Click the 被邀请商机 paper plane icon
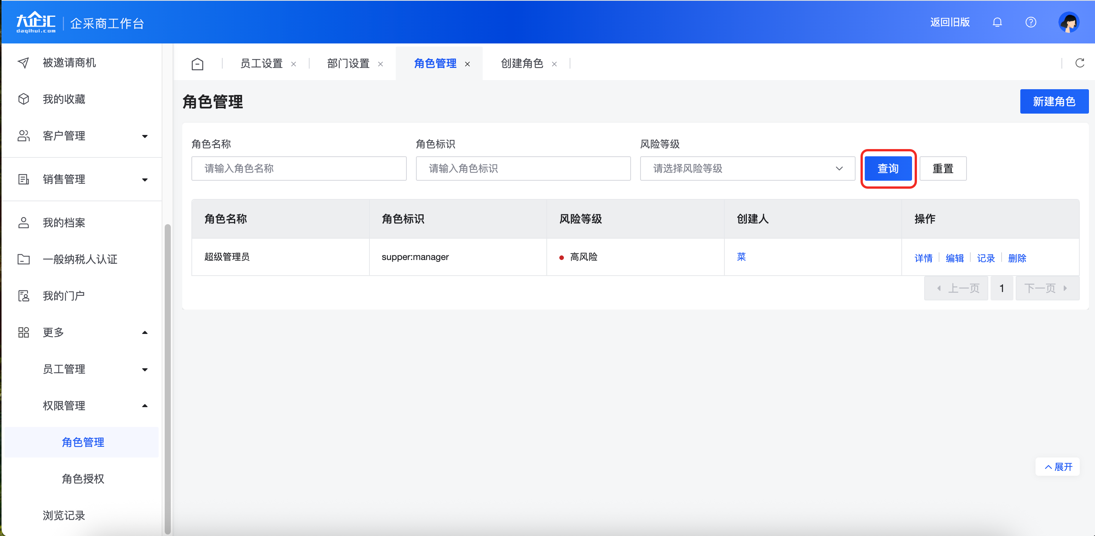This screenshot has width=1095, height=536. click(23, 63)
